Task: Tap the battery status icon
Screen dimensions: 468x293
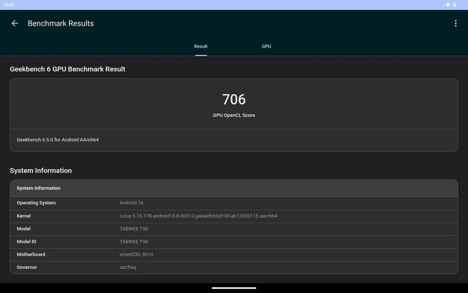Action: click(455, 5)
